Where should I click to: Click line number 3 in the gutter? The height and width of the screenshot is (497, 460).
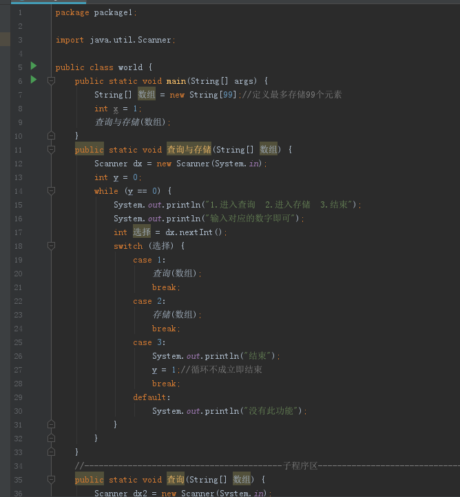19,40
